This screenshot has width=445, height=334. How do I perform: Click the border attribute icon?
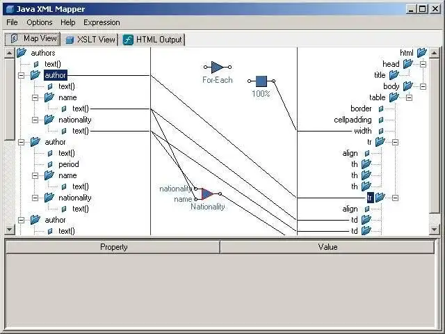381,109
